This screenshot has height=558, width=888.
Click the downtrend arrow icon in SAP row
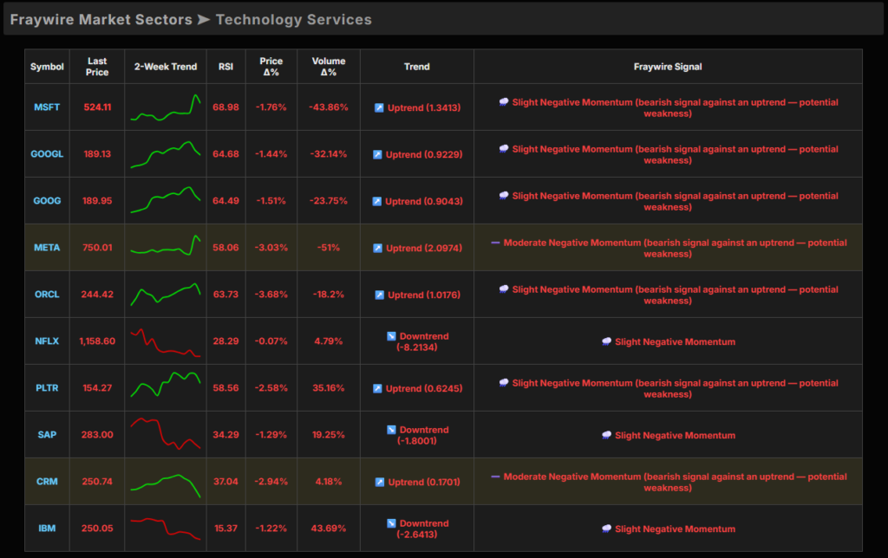click(x=391, y=430)
